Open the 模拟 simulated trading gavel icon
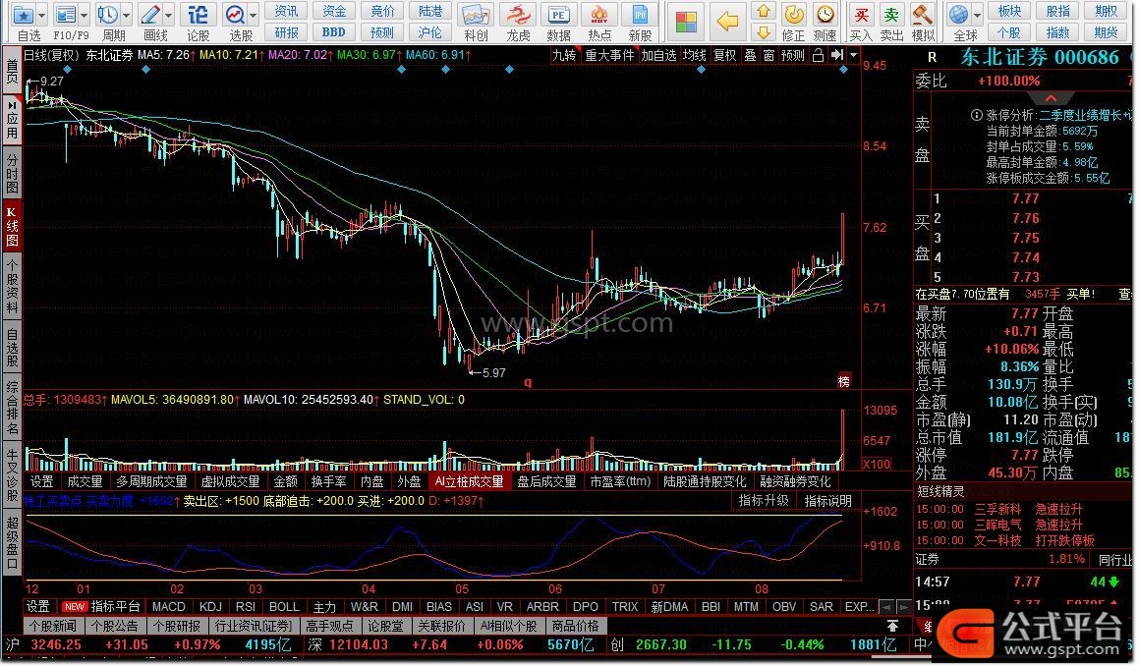The width and height of the screenshot is (1138, 666). click(x=923, y=15)
